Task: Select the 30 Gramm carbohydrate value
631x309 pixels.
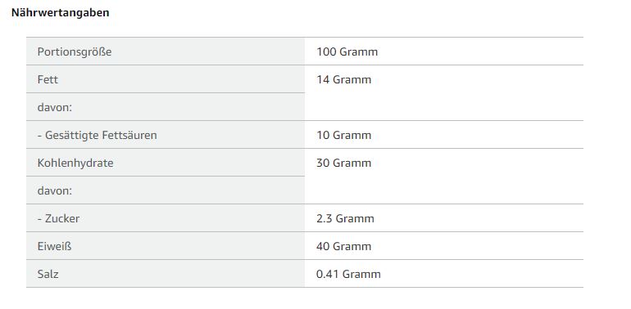Action: pyautogui.click(x=343, y=163)
